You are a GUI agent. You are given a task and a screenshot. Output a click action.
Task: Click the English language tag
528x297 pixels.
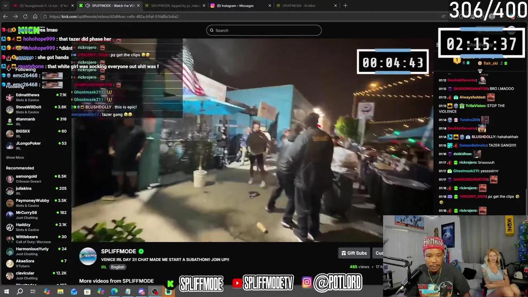point(118,267)
